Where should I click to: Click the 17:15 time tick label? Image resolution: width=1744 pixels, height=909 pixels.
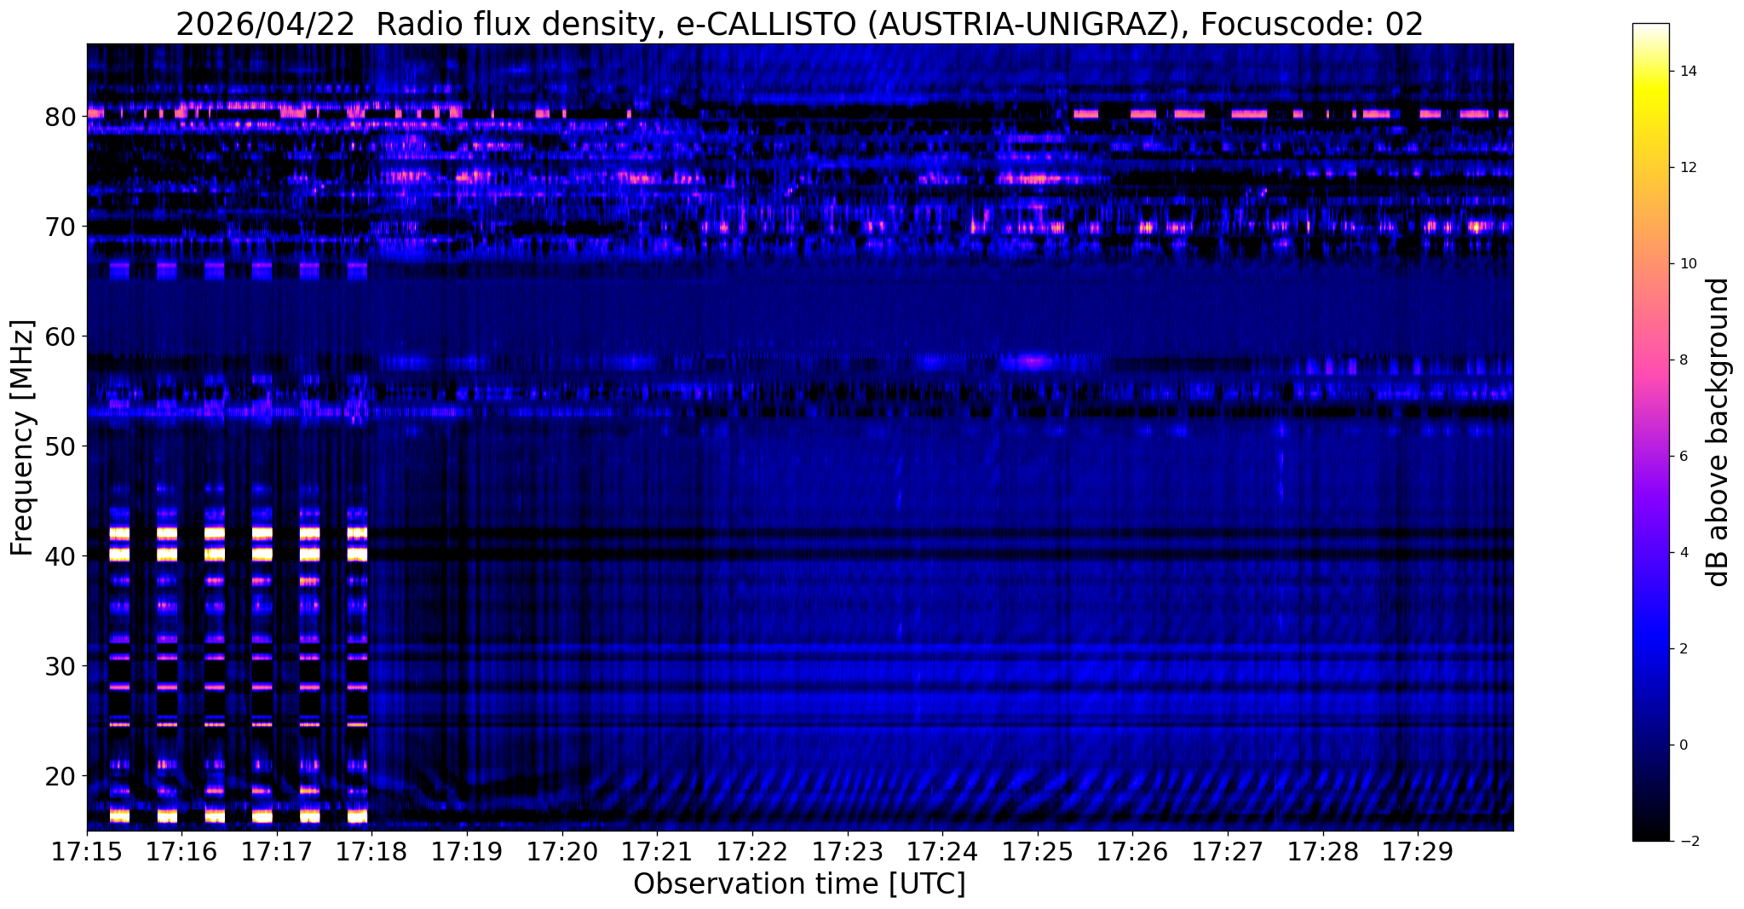coord(87,852)
